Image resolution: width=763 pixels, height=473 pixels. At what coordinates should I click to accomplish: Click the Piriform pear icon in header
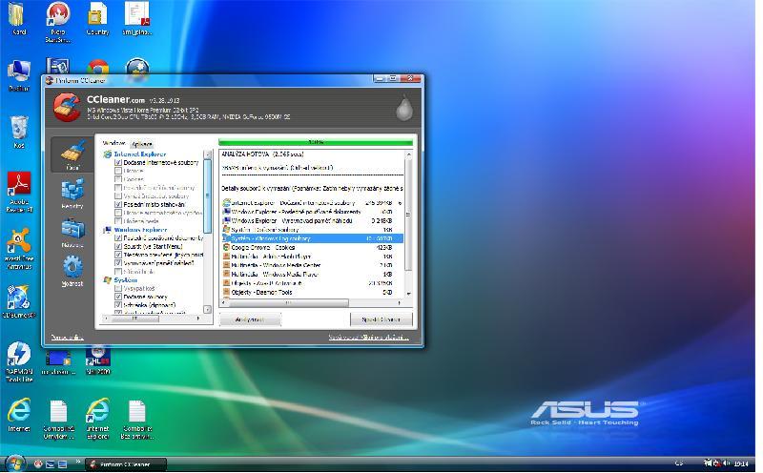(x=403, y=108)
